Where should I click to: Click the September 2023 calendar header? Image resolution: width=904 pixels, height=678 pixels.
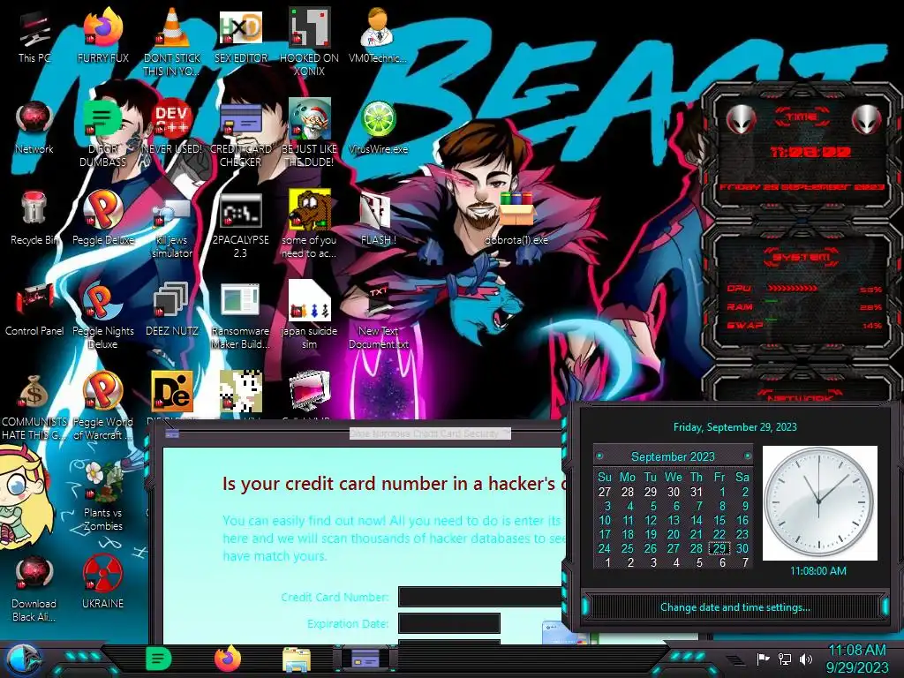(x=673, y=456)
